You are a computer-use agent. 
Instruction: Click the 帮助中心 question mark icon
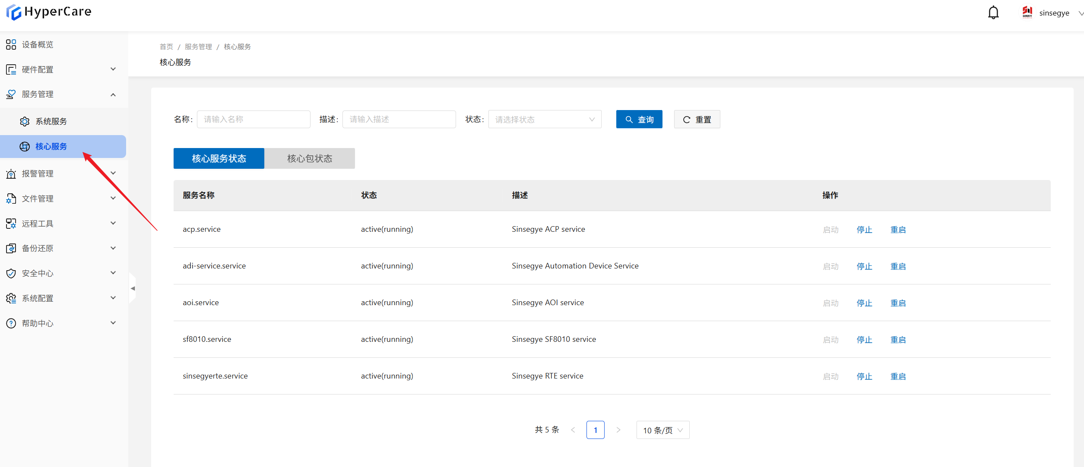coord(11,323)
